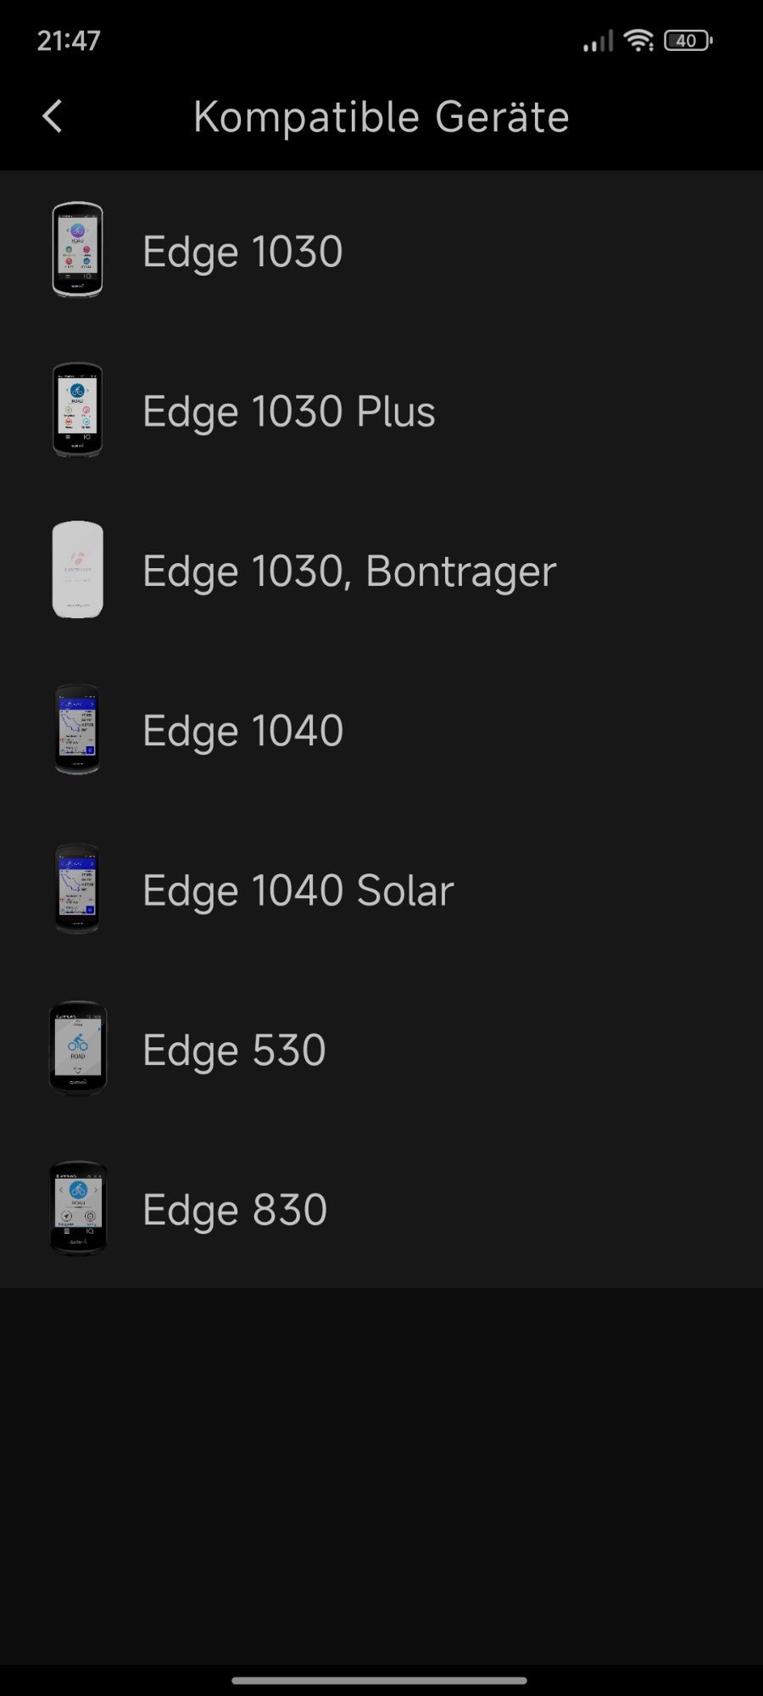The height and width of the screenshot is (1696, 763).
Task: Tap the Edge 1030 Plus device image
Action: click(77, 410)
